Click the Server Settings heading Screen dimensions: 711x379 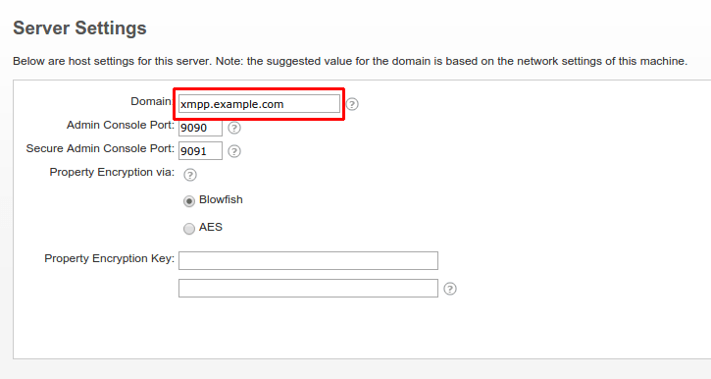click(x=79, y=28)
